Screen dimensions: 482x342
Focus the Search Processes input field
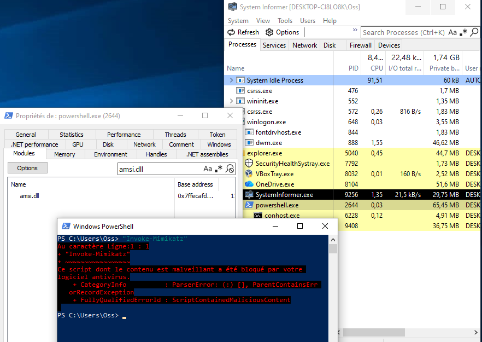pos(404,32)
